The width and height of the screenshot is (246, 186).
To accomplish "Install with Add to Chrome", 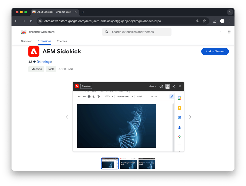I will pyautogui.click(x=215, y=51).
